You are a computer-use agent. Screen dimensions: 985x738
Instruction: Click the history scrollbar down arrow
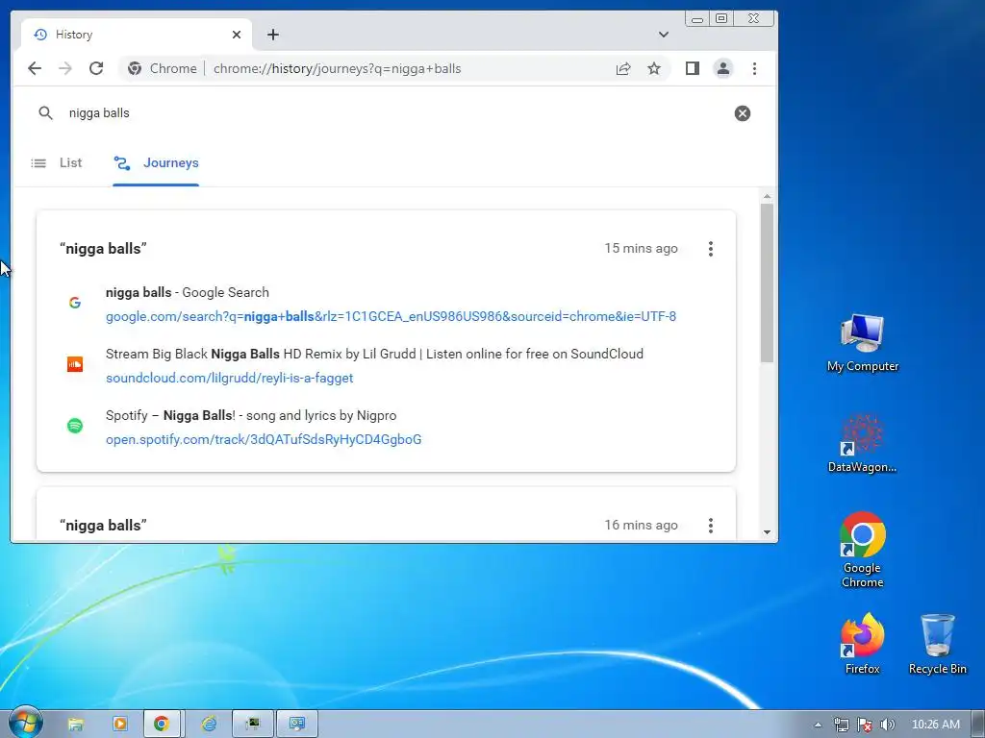767,532
